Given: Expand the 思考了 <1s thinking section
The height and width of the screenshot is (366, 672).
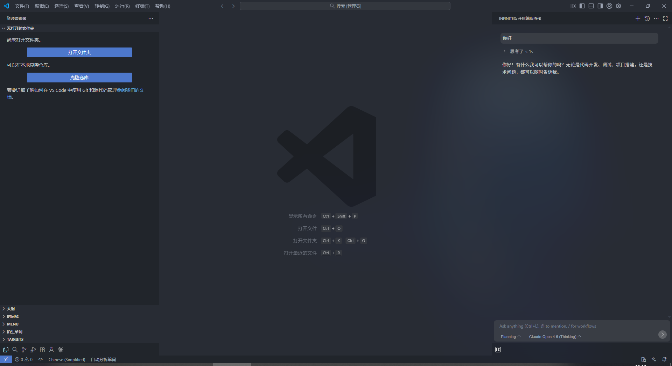Looking at the screenshot, I should pyautogui.click(x=518, y=51).
